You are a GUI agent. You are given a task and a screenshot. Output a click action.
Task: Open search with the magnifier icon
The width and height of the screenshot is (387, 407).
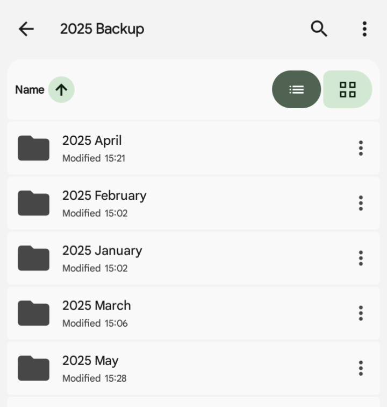pos(319,29)
